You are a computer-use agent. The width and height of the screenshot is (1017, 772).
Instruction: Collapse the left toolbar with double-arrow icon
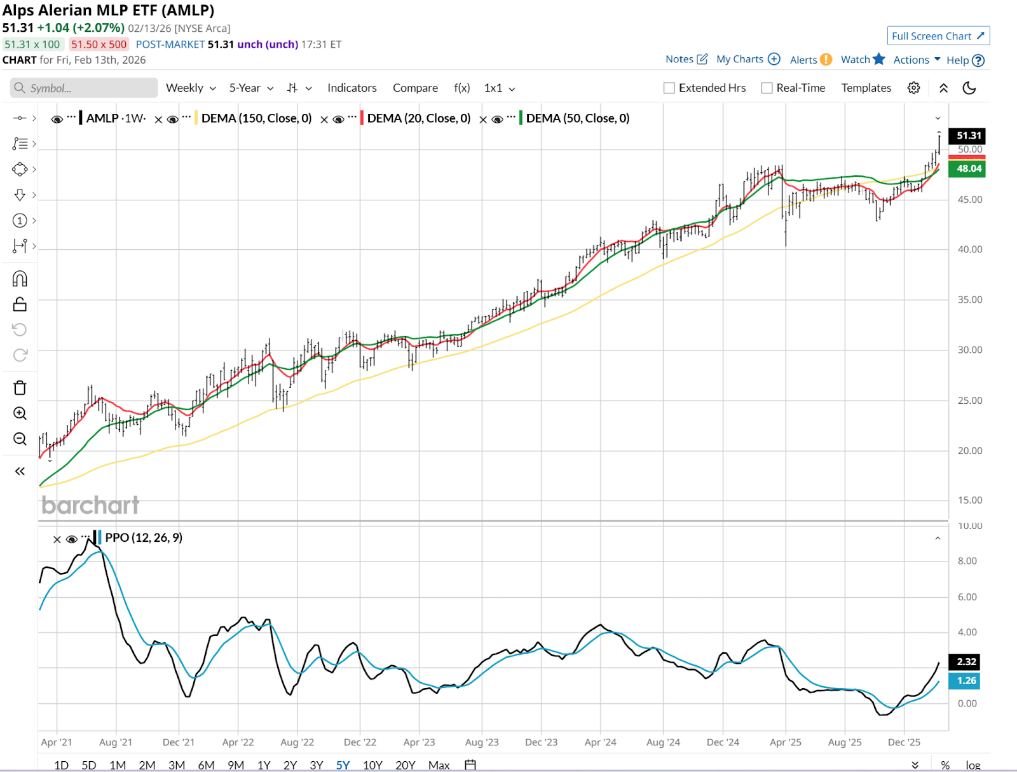20,471
